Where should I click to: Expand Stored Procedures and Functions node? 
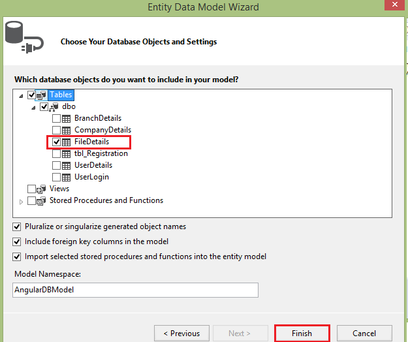click(x=22, y=202)
